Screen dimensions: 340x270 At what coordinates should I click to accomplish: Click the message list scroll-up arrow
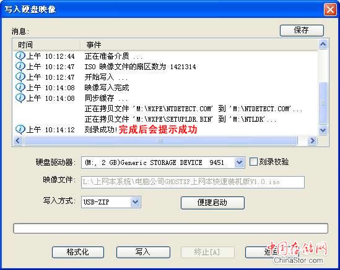click(323, 44)
